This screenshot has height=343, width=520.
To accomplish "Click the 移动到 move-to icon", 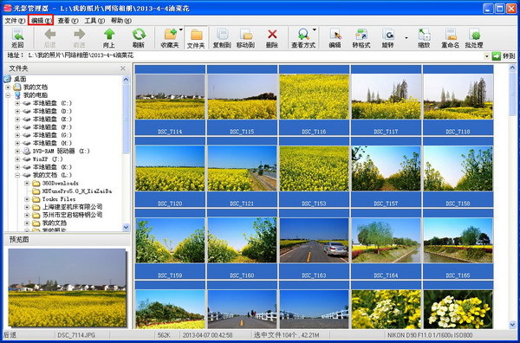I will [x=246, y=38].
